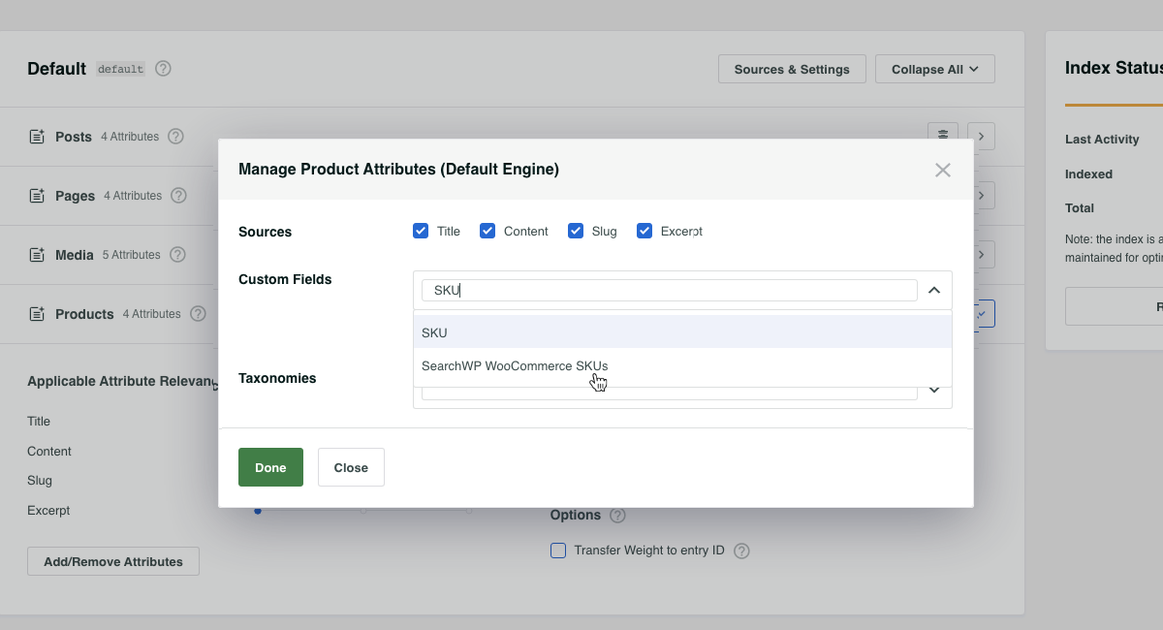Collapse the Custom Fields dropdown
This screenshot has height=630, width=1163.
point(934,290)
